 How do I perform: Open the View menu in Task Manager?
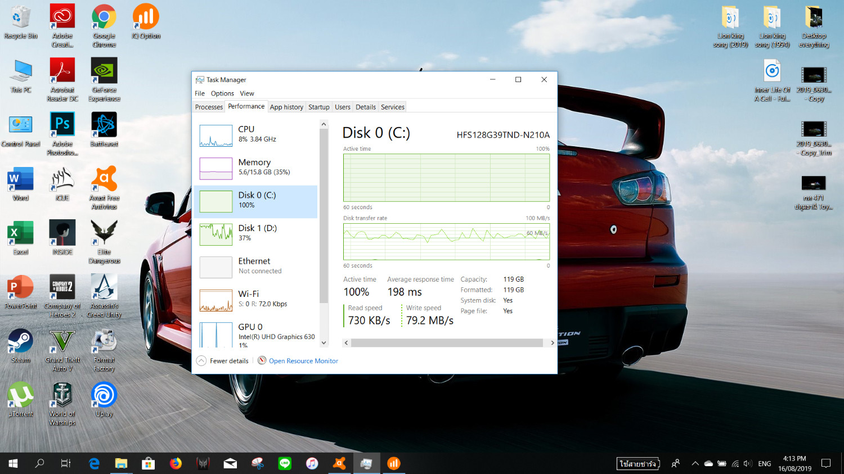(247, 93)
